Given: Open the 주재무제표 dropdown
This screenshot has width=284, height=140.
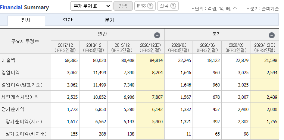Looking at the screenshot, I should 91,6.
